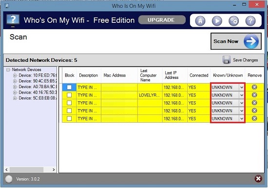Screen dimensions: 268x188
Task: Click the Save Changes floppy disk icon
Action: [227, 59]
